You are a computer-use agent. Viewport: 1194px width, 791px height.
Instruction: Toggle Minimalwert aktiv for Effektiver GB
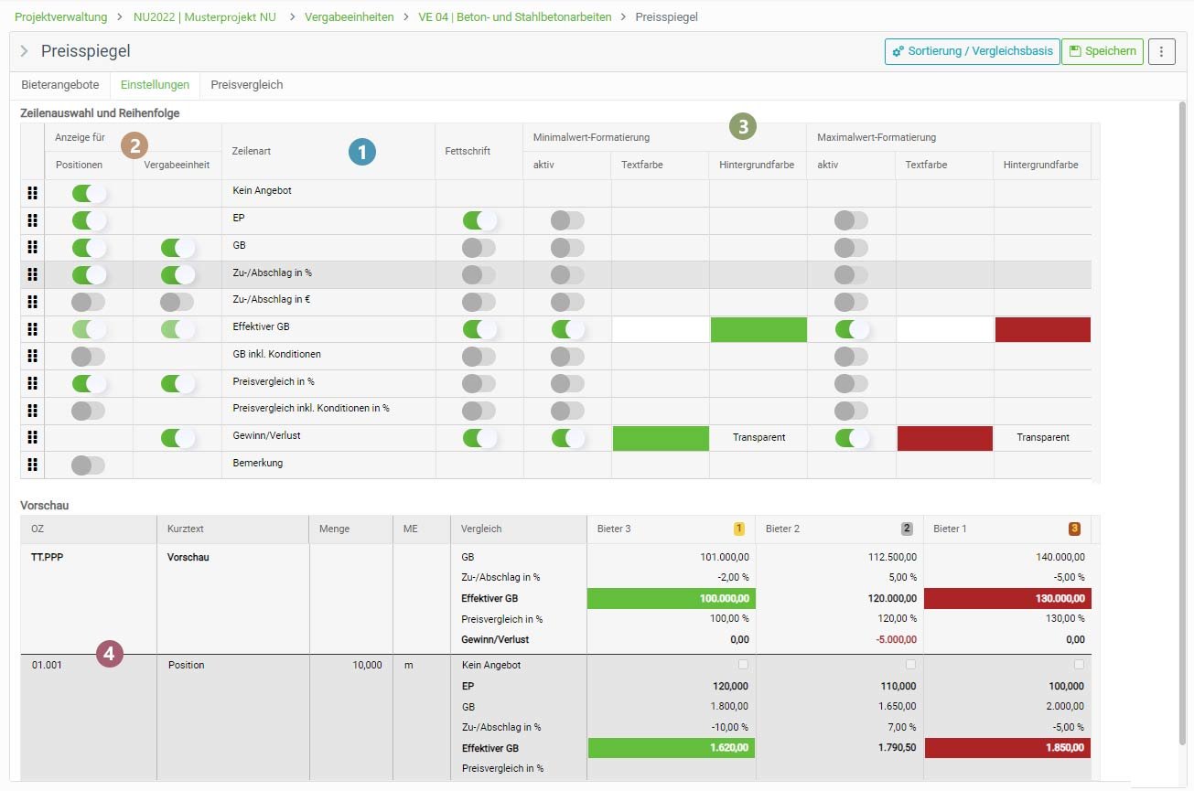coord(567,329)
